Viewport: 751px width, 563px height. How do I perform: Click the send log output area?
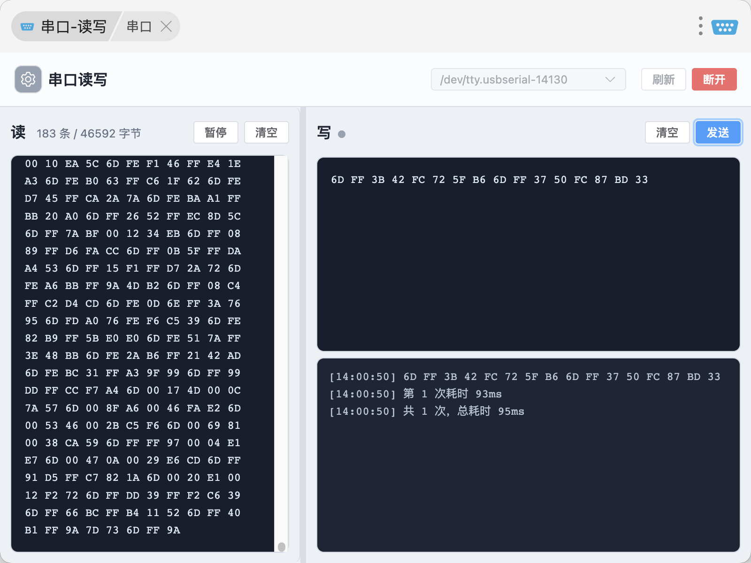click(529, 455)
